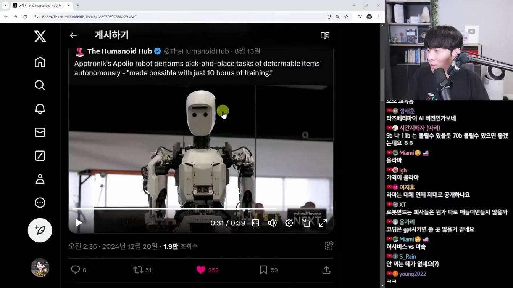The width and height of the screenshot is (513, 288).
Task: Go back in the browser
Action: [x=6, y=17]
